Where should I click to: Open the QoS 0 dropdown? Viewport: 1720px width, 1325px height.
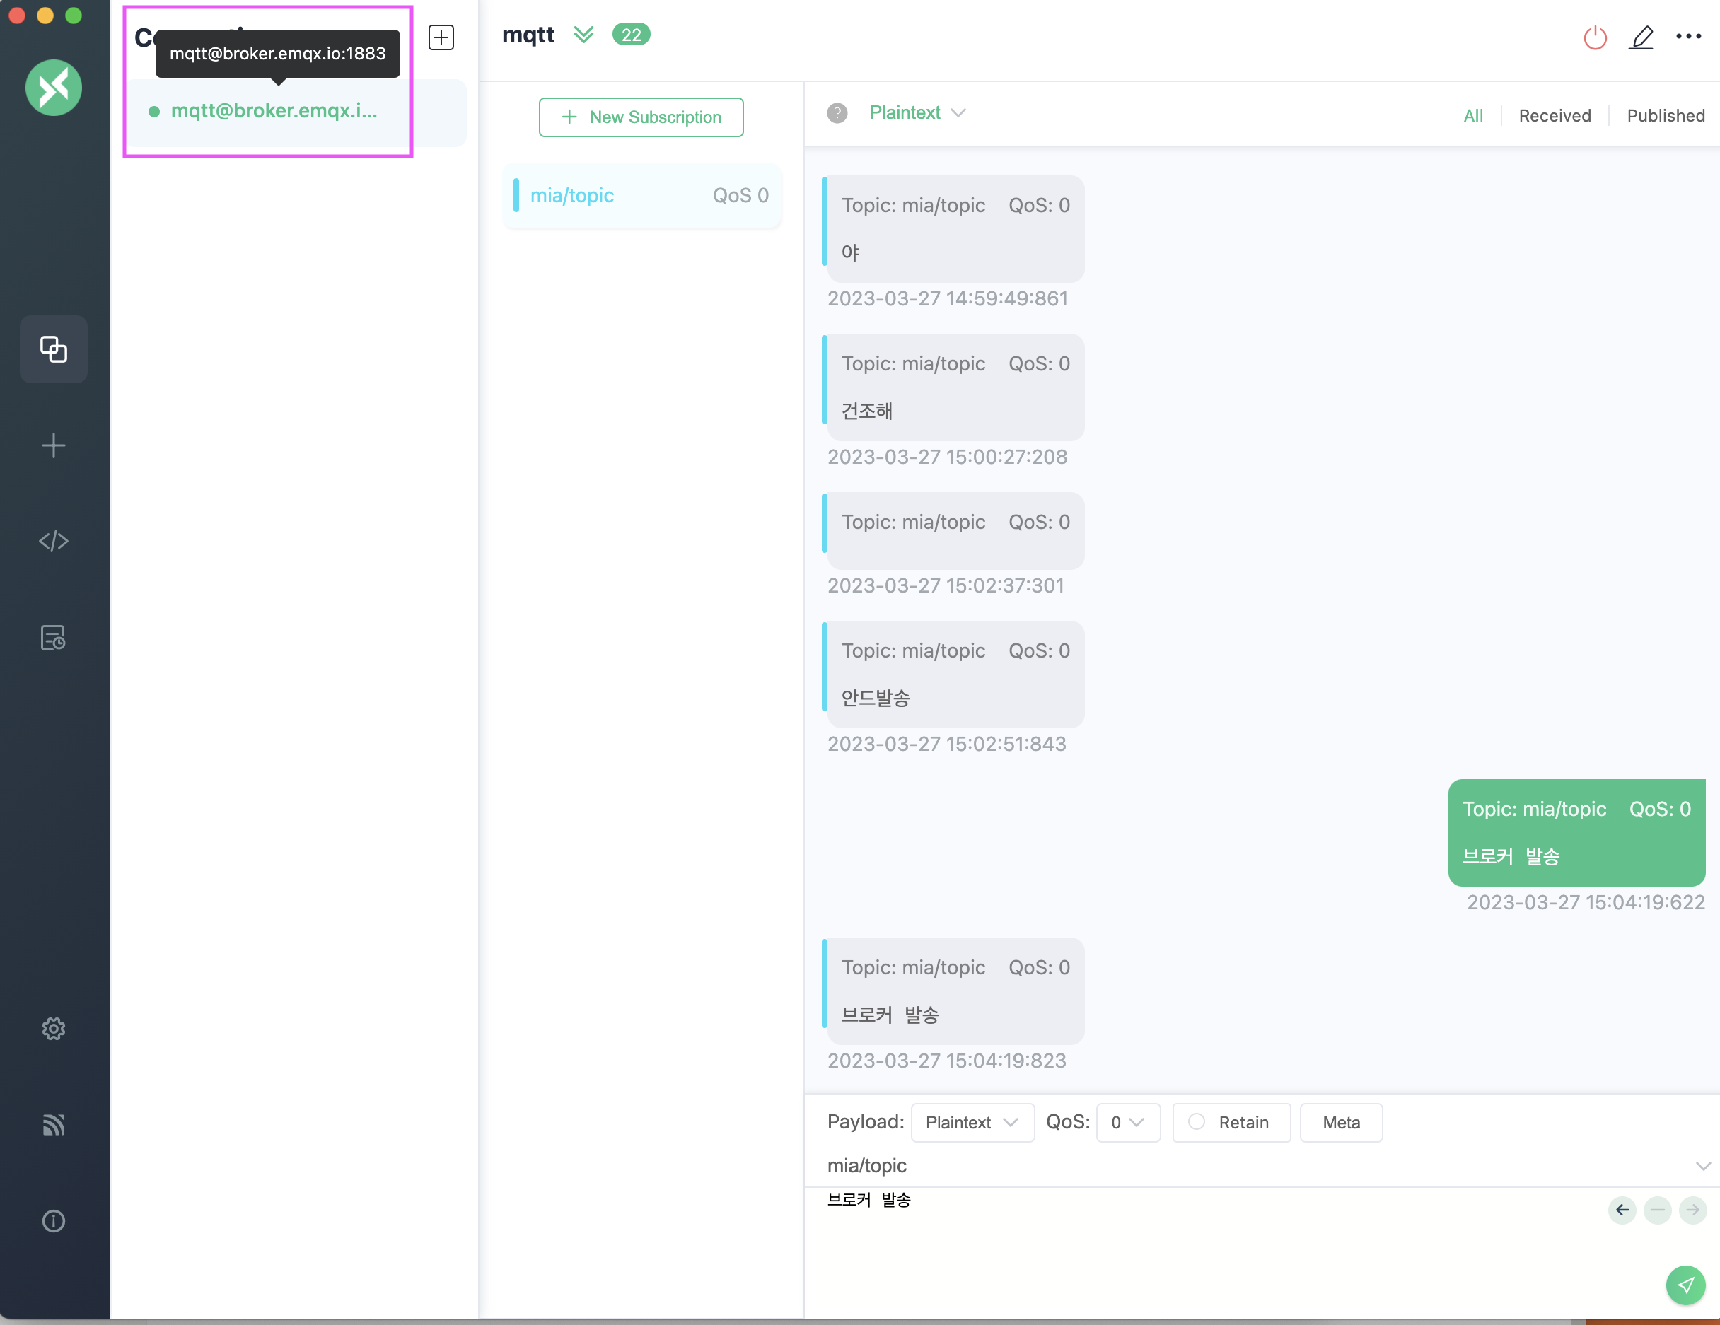click(1128, 1122)
